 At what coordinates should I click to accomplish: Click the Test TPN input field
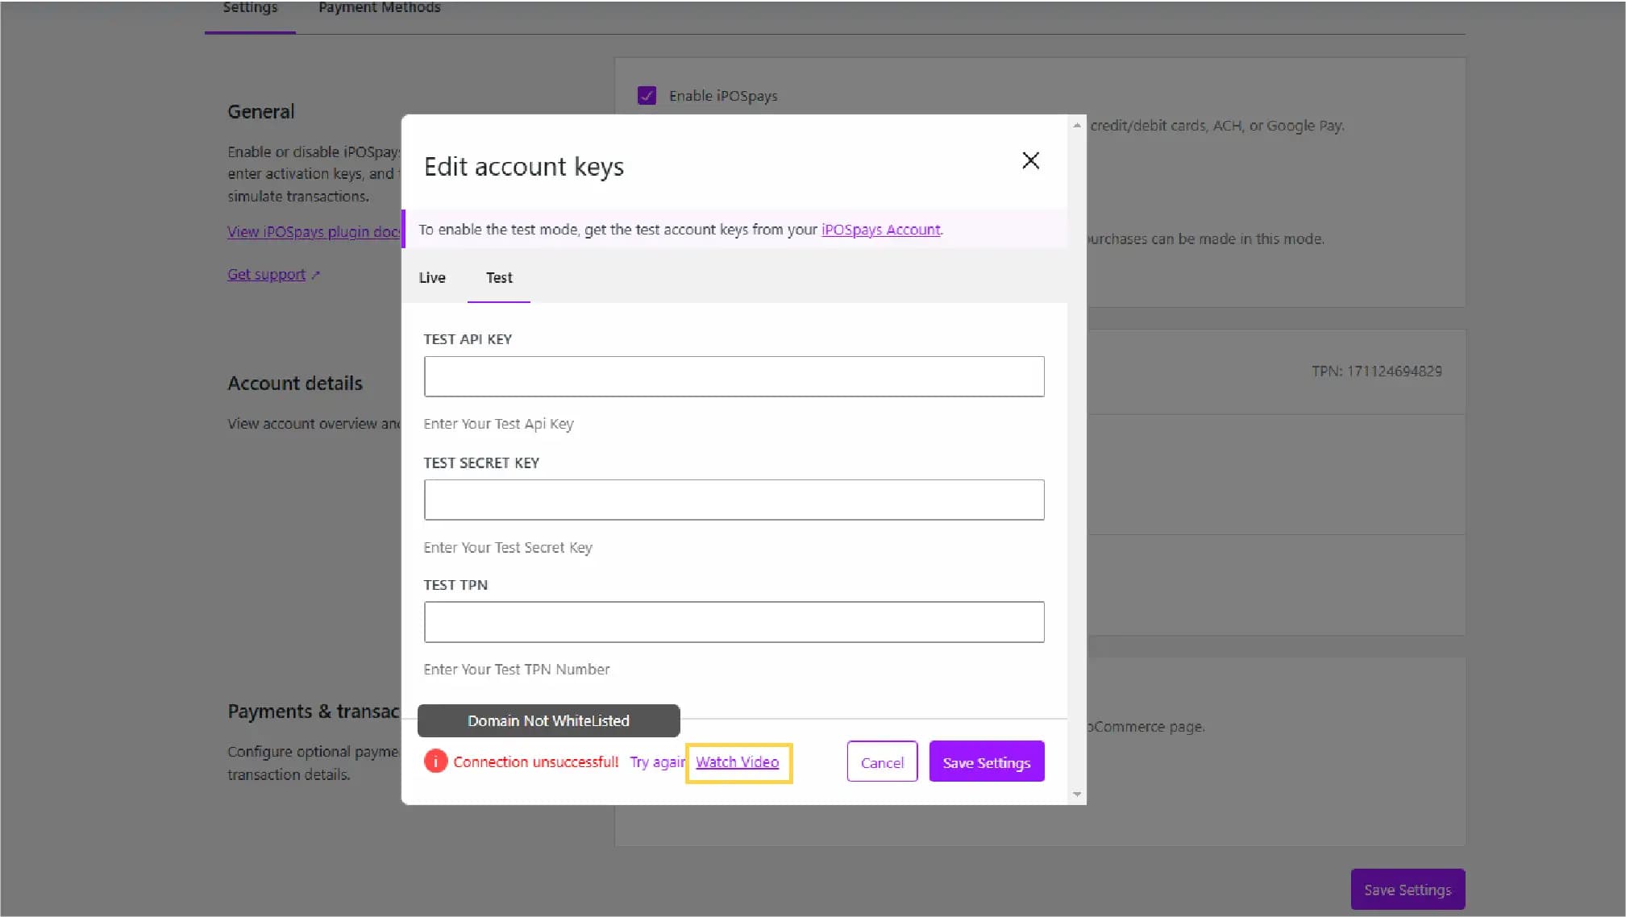(x=734, y=622)
